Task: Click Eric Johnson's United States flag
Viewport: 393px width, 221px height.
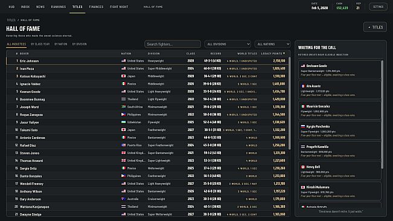Action: coord(124,60)
